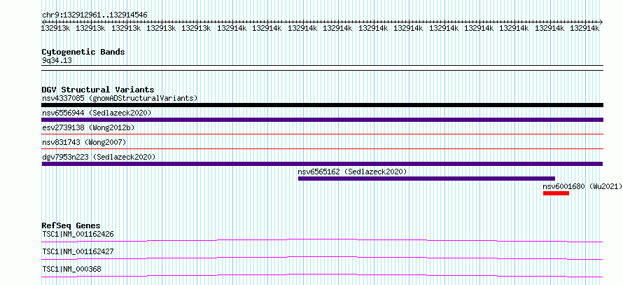Screen dimensions: 623x285
Task: Click the chr9:132912961..132914546 coordinate label
Action: pos(94,15)
